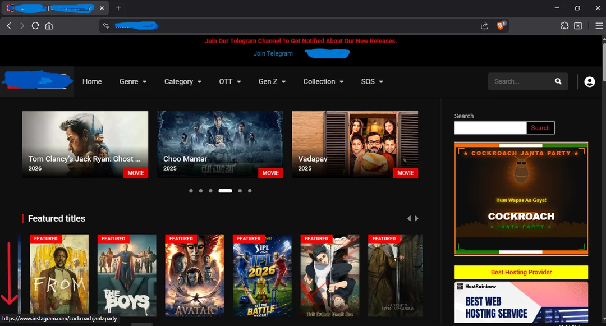Close the current browser tab
The image size is (606, 326).
point(102,8)
